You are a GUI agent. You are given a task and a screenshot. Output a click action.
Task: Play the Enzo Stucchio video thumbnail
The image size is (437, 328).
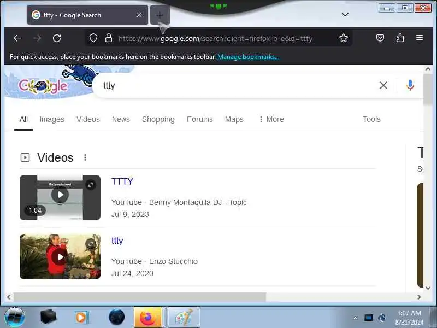click(60, 257)
